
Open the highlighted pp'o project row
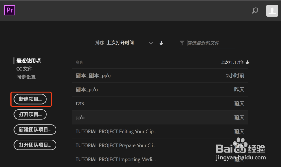(x=160, y=117)
